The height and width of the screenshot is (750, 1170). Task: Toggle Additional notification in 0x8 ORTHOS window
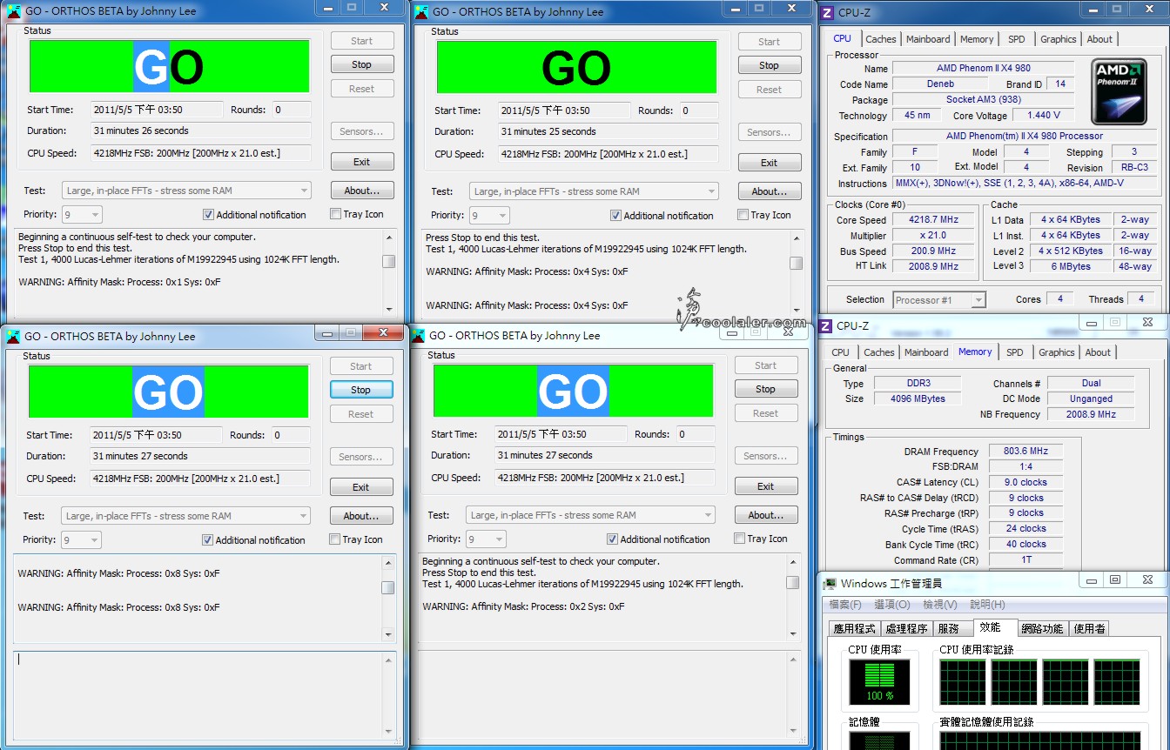tap(207, 540)
